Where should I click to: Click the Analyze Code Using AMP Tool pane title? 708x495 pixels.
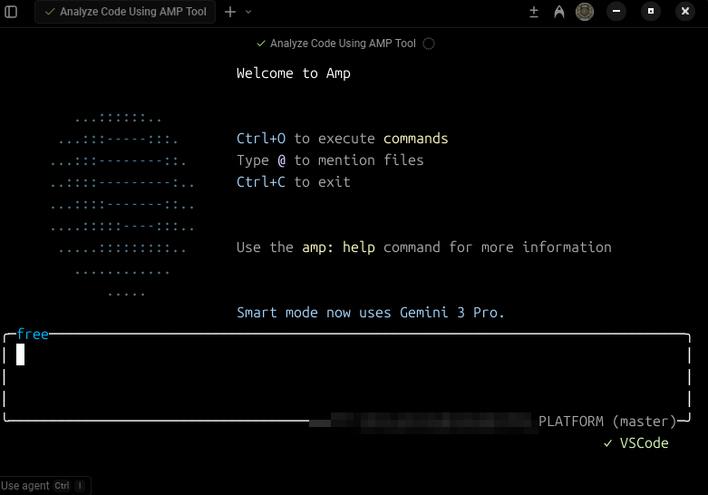point(343,44)
